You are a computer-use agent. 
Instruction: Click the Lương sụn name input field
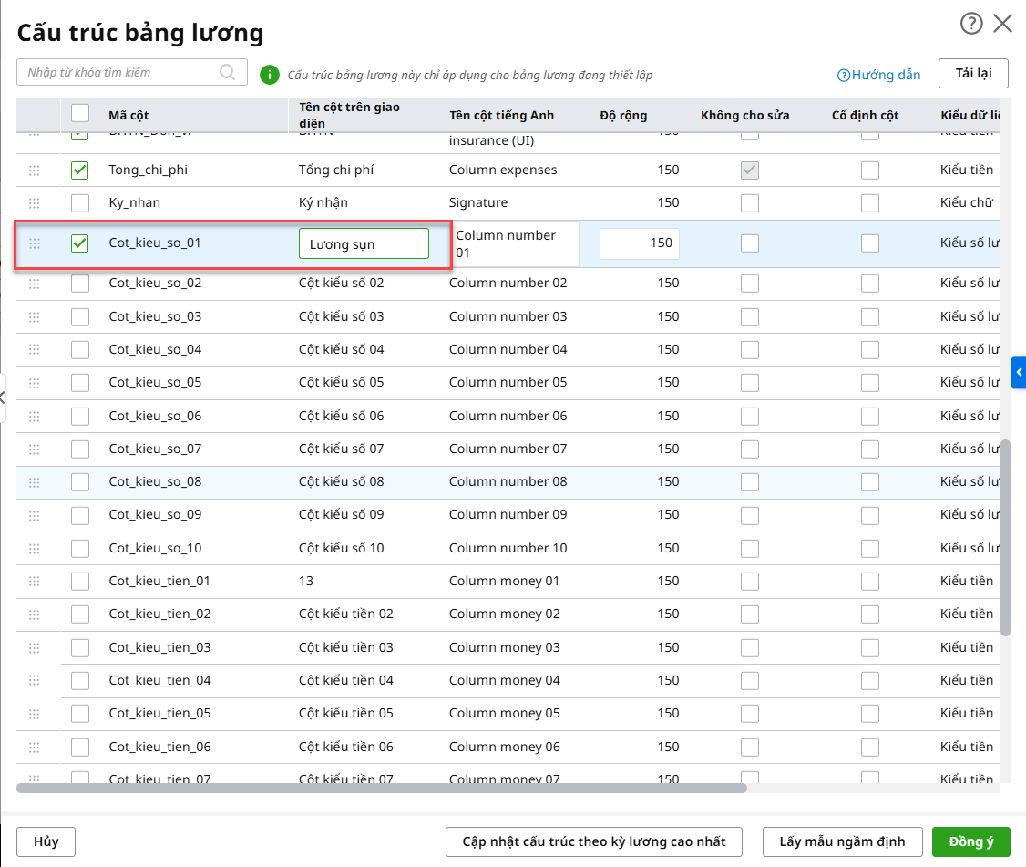[x=364, y=243]
